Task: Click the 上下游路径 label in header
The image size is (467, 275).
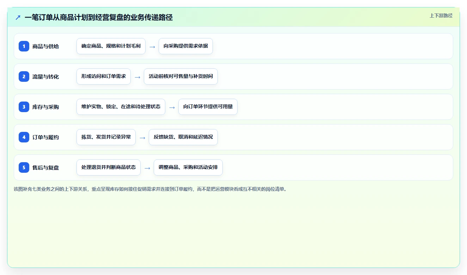Action: tap(441, 16)
